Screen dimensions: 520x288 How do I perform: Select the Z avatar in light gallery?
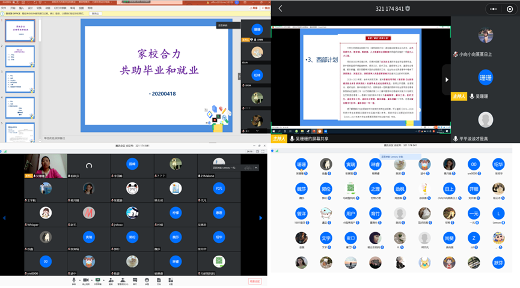(x=474, y=238)
